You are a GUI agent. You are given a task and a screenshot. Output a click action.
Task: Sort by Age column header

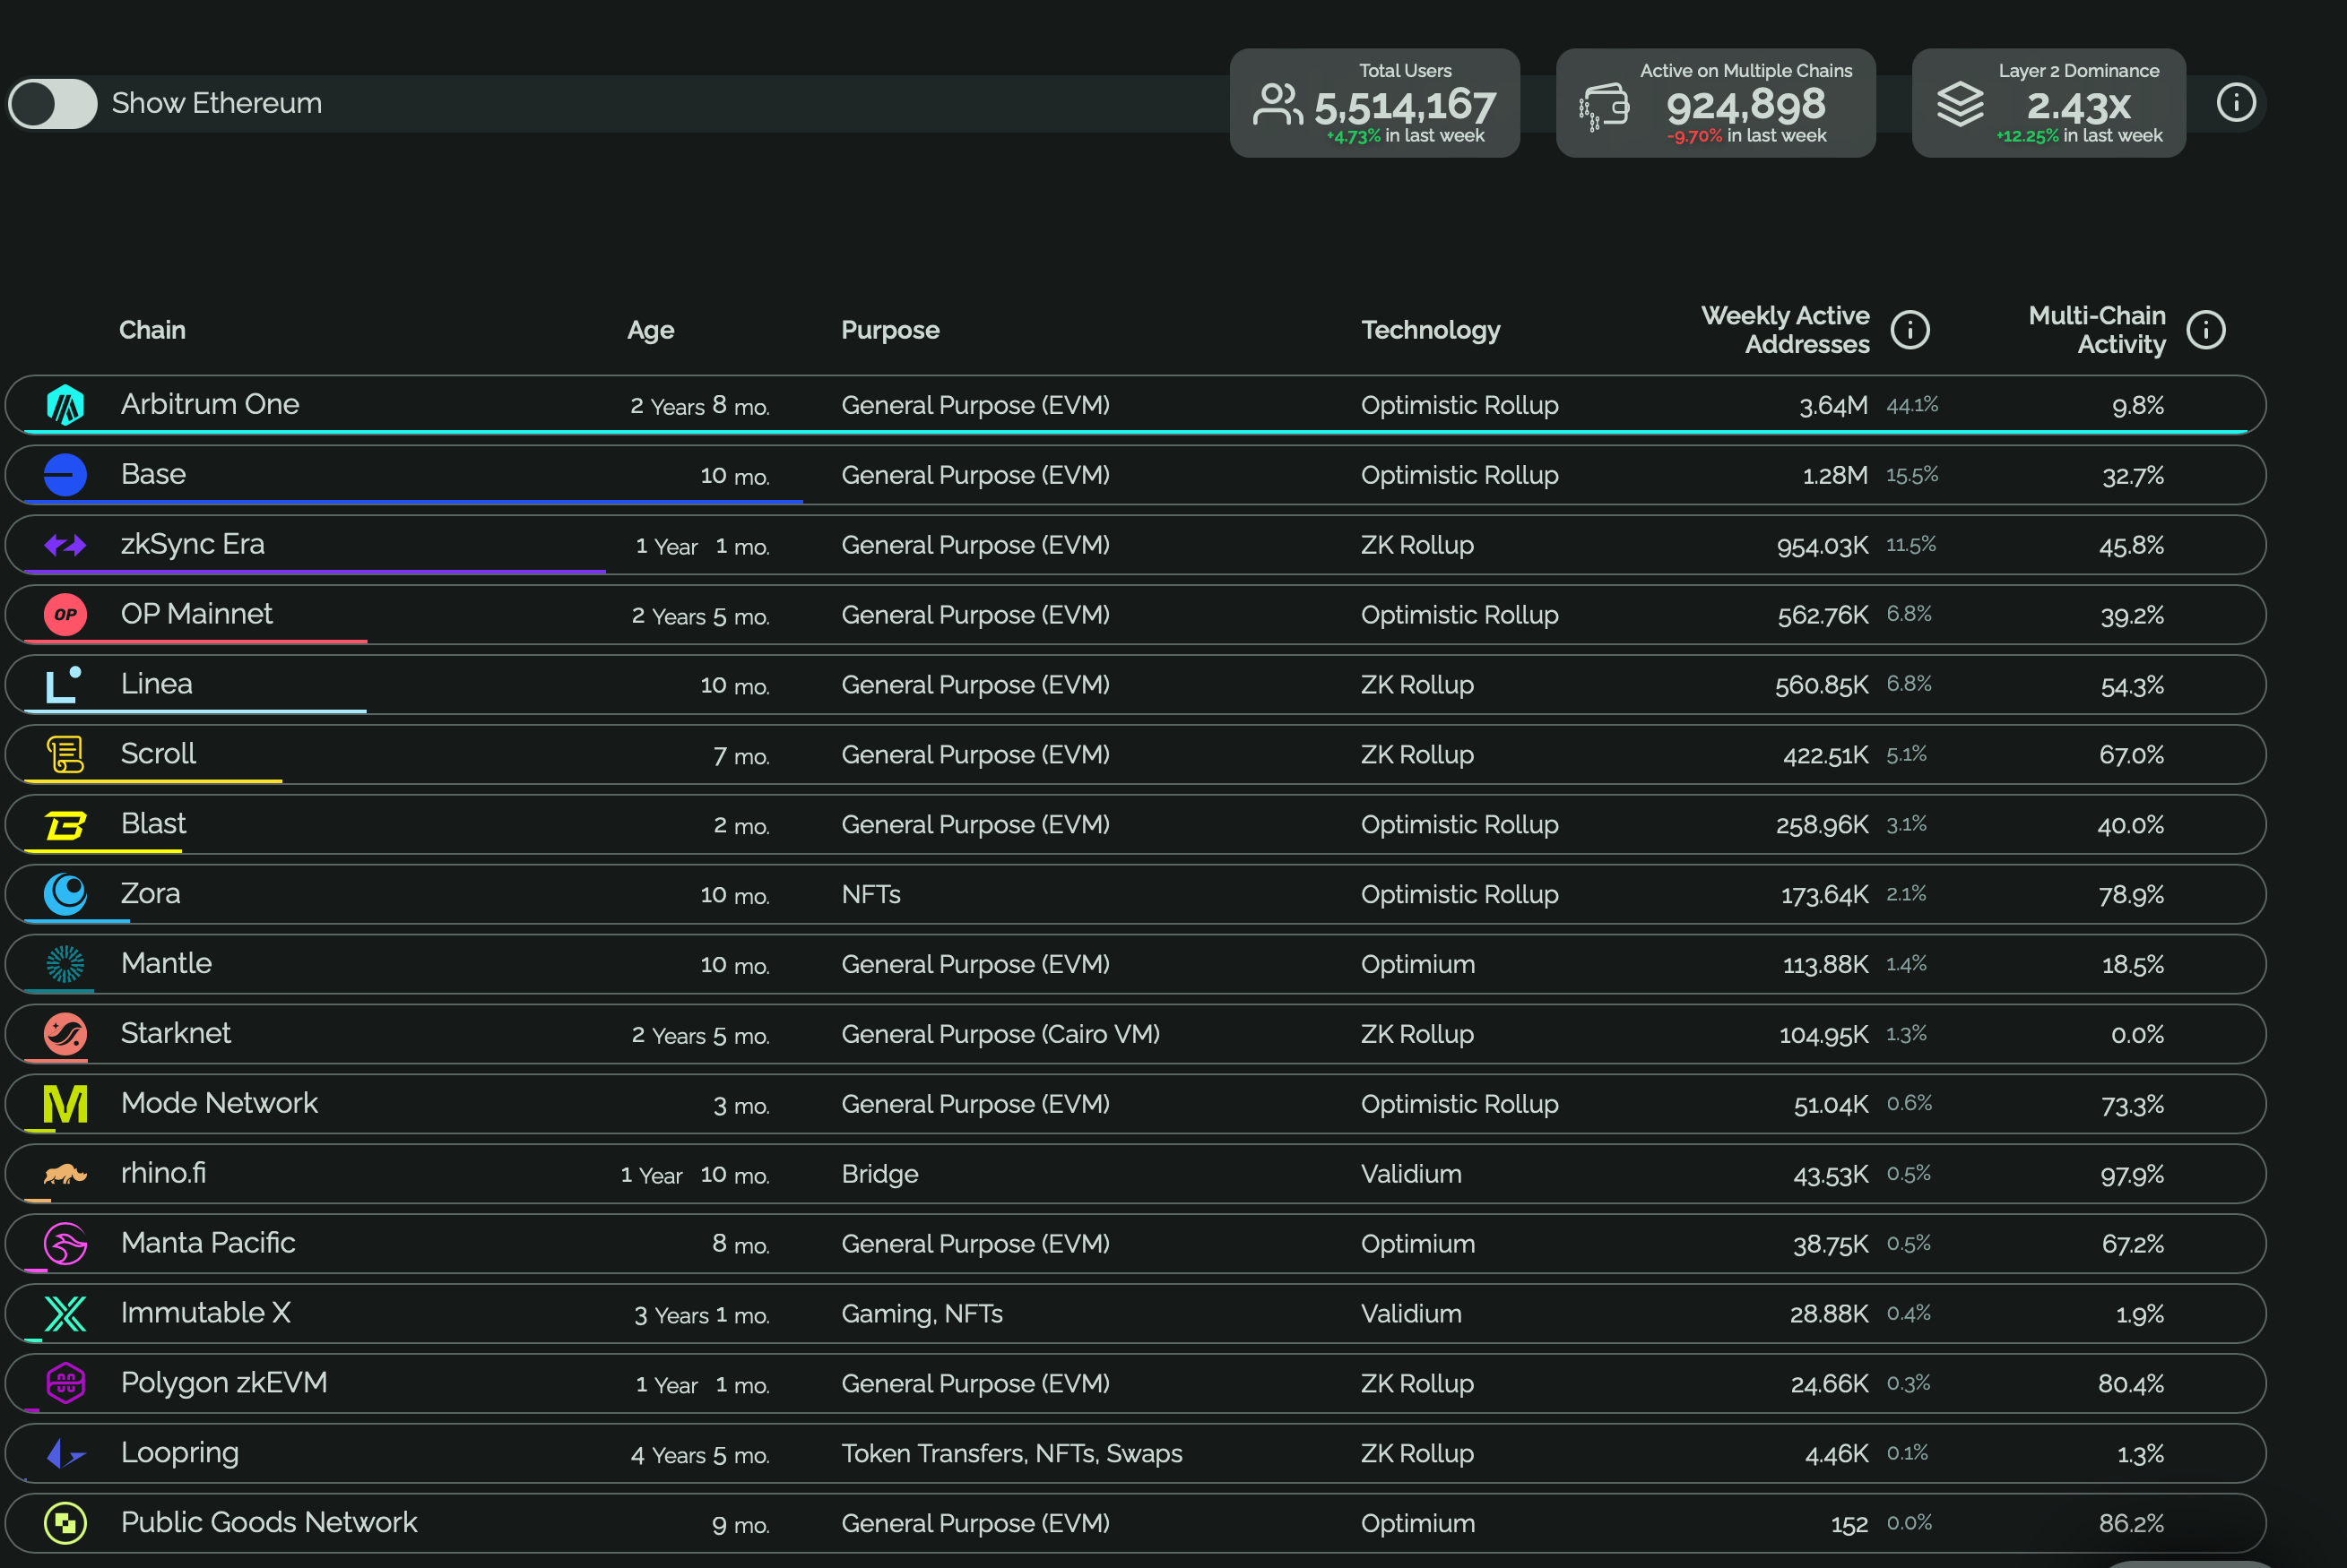tap(650, 330)
